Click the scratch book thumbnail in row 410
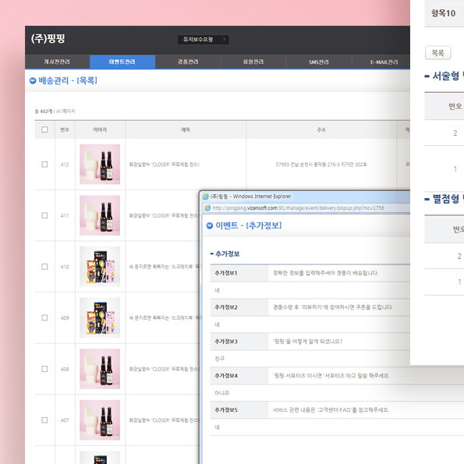 100,267
